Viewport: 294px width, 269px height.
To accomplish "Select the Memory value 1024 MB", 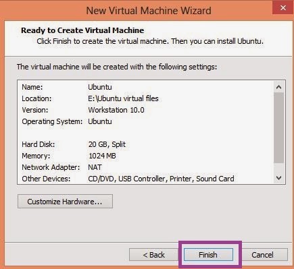I will [x=102, y=156].
